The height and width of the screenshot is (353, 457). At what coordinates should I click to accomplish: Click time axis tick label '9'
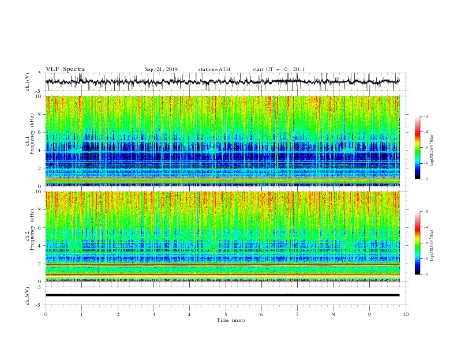click(x=369, y=314)
